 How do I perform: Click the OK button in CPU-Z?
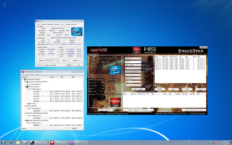pyautogui.click(x=78, y=65)
